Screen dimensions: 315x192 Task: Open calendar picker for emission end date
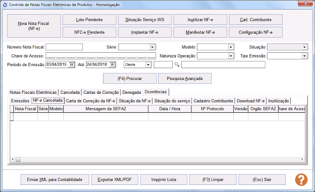click(112, 65)
